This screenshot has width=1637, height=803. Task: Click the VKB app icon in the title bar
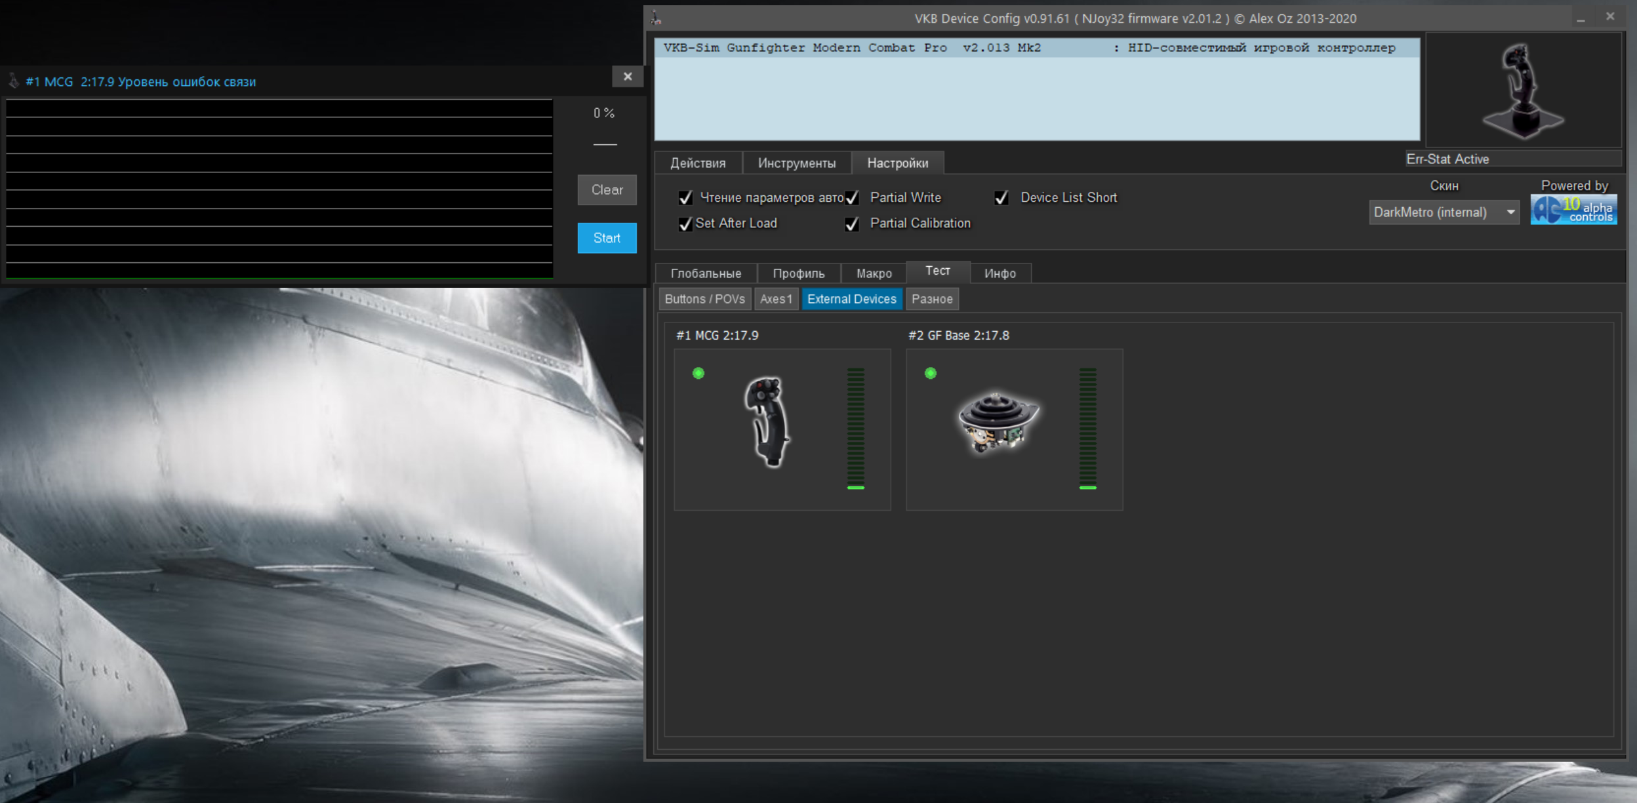tap(656, 18)
